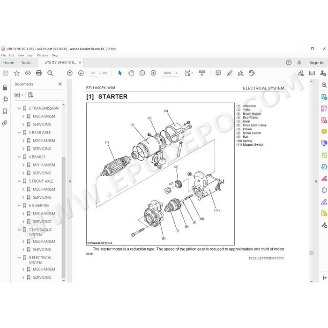Open the Help question mark icon

[289, 62]
